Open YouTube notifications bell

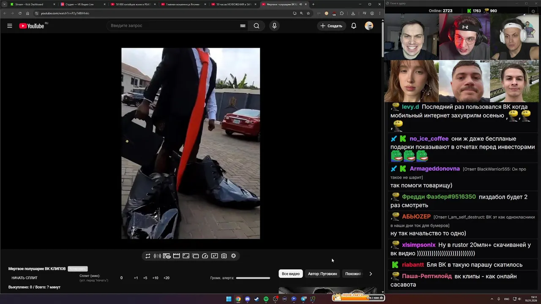pyautogui.click(x=354, y=26)
